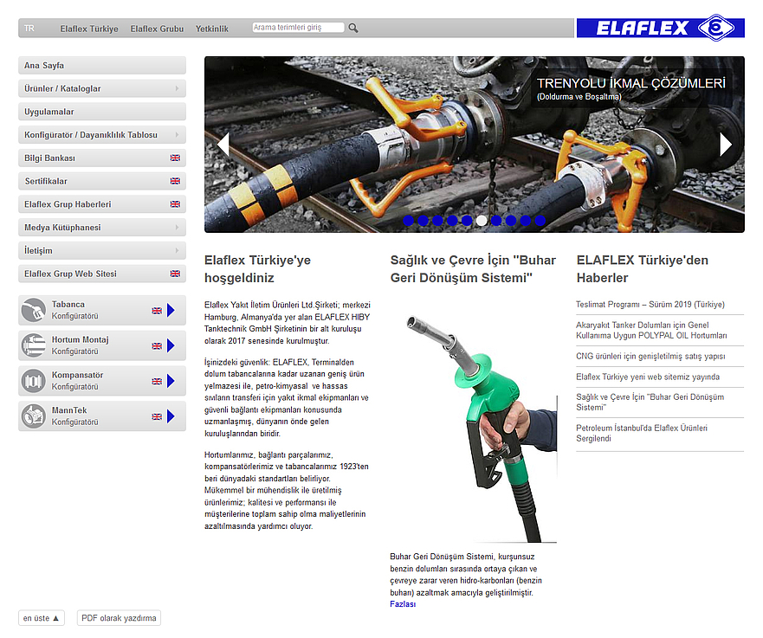Select the ninth slider dot

[526, 221]
